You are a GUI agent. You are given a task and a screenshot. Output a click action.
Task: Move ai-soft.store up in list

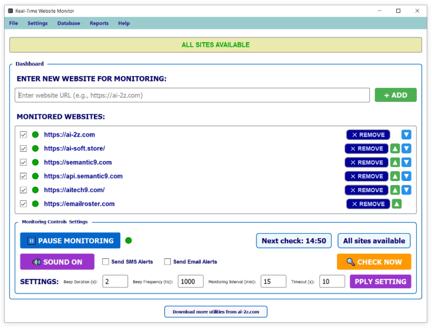pos(395,148)
